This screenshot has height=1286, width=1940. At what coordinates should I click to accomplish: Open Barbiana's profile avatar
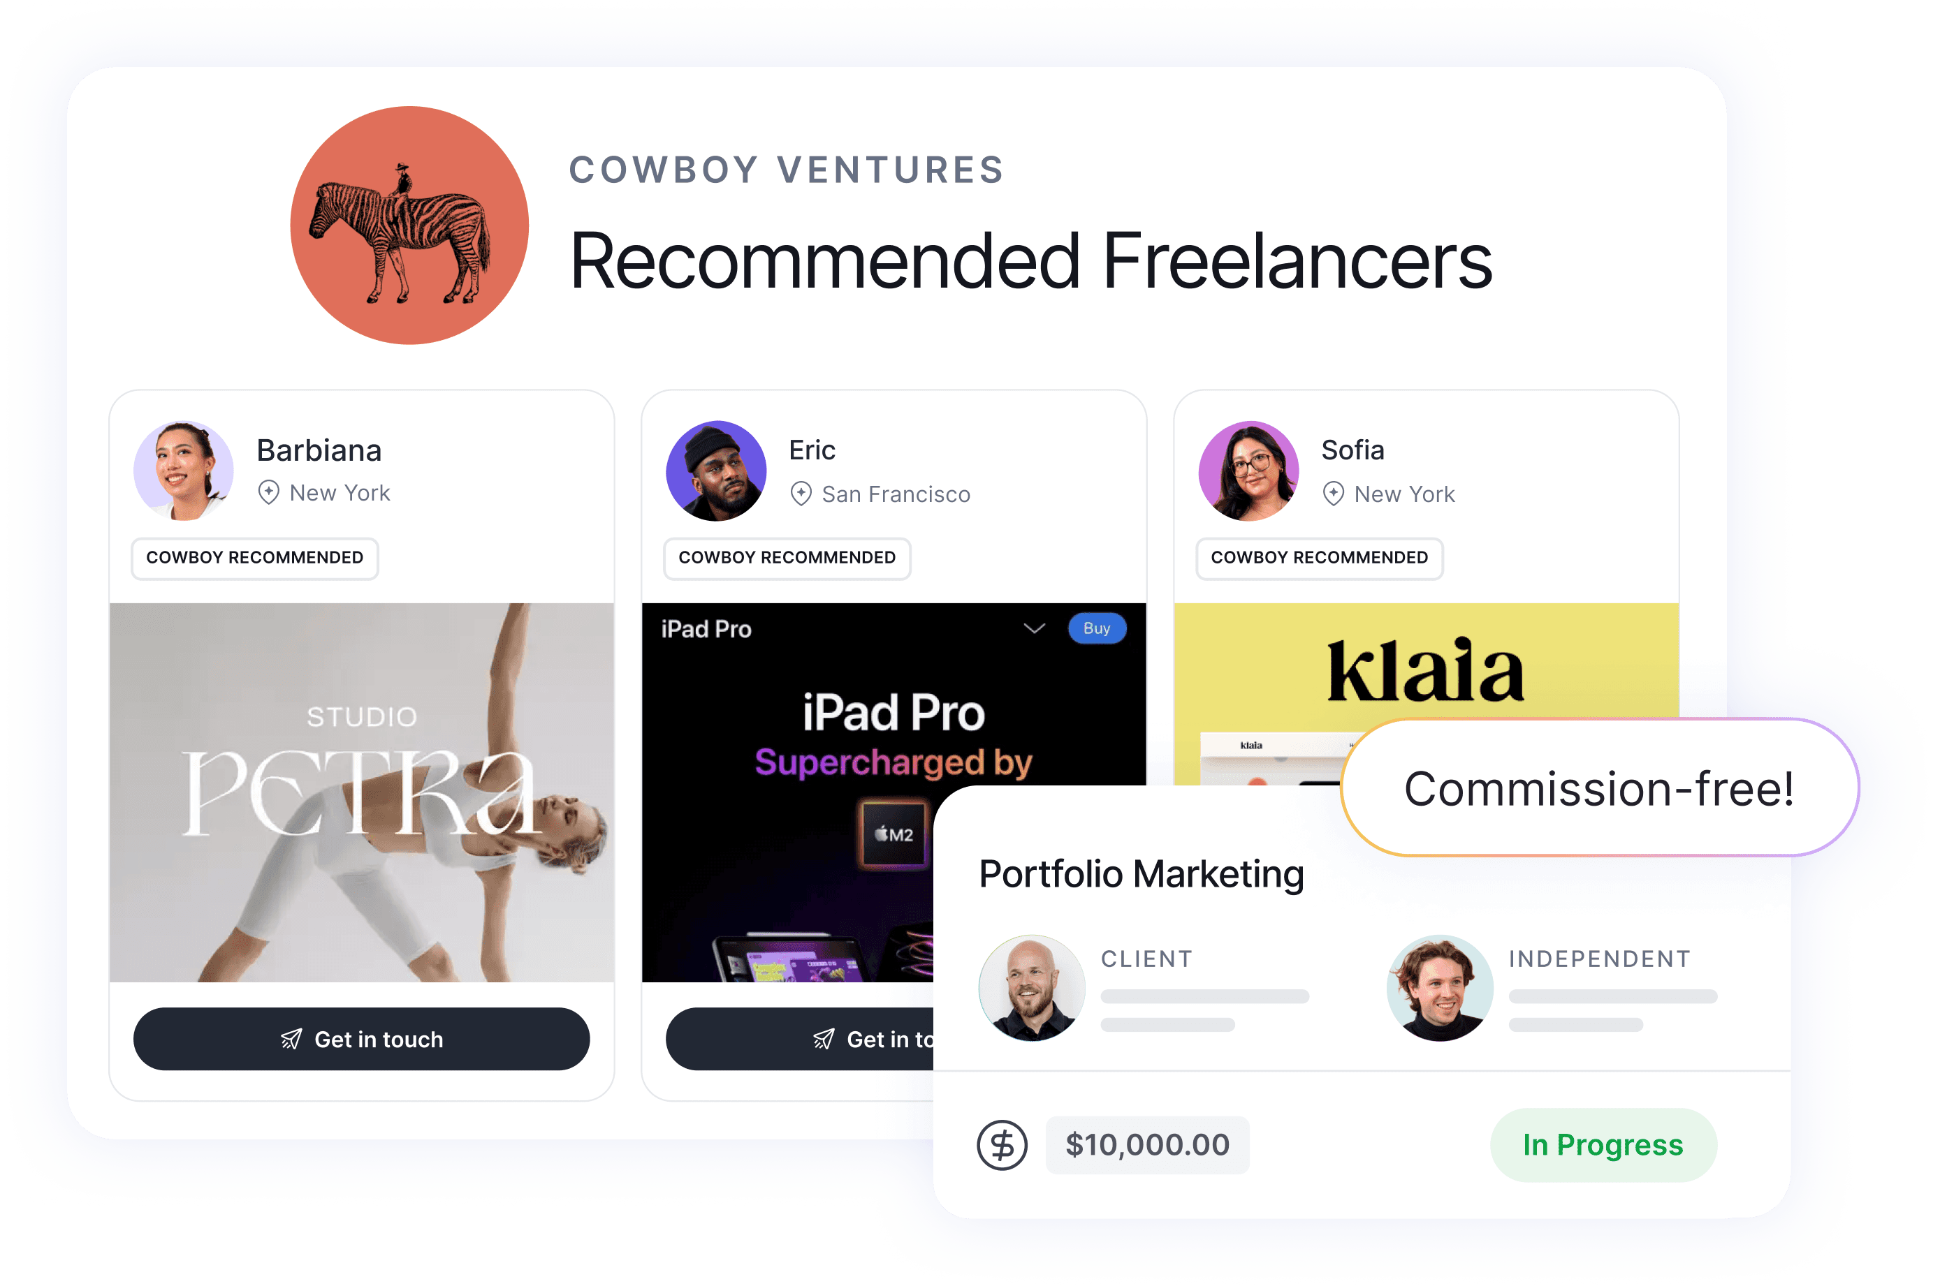click(x=184, y=471)
